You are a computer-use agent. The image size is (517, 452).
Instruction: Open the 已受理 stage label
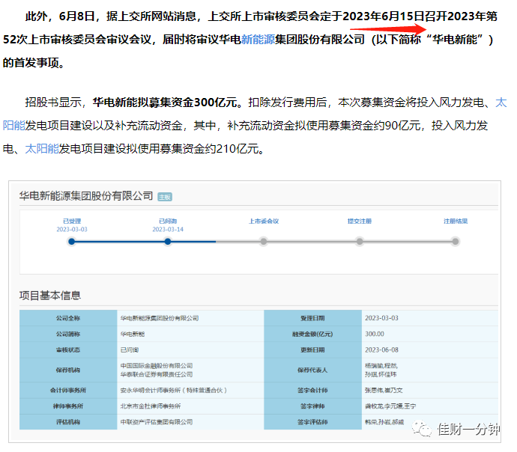(72, 222)
